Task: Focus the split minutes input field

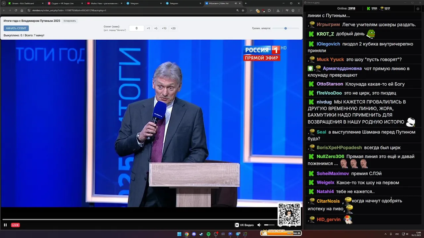Action: 136,28
